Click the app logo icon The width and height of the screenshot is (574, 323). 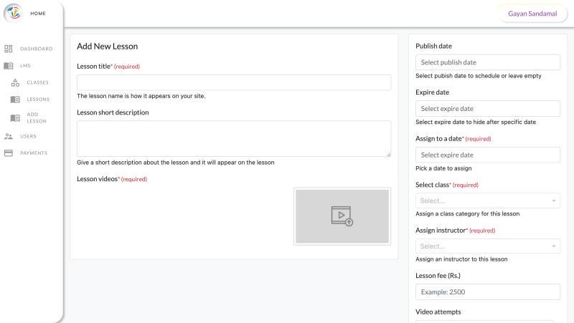click(14, 14)
